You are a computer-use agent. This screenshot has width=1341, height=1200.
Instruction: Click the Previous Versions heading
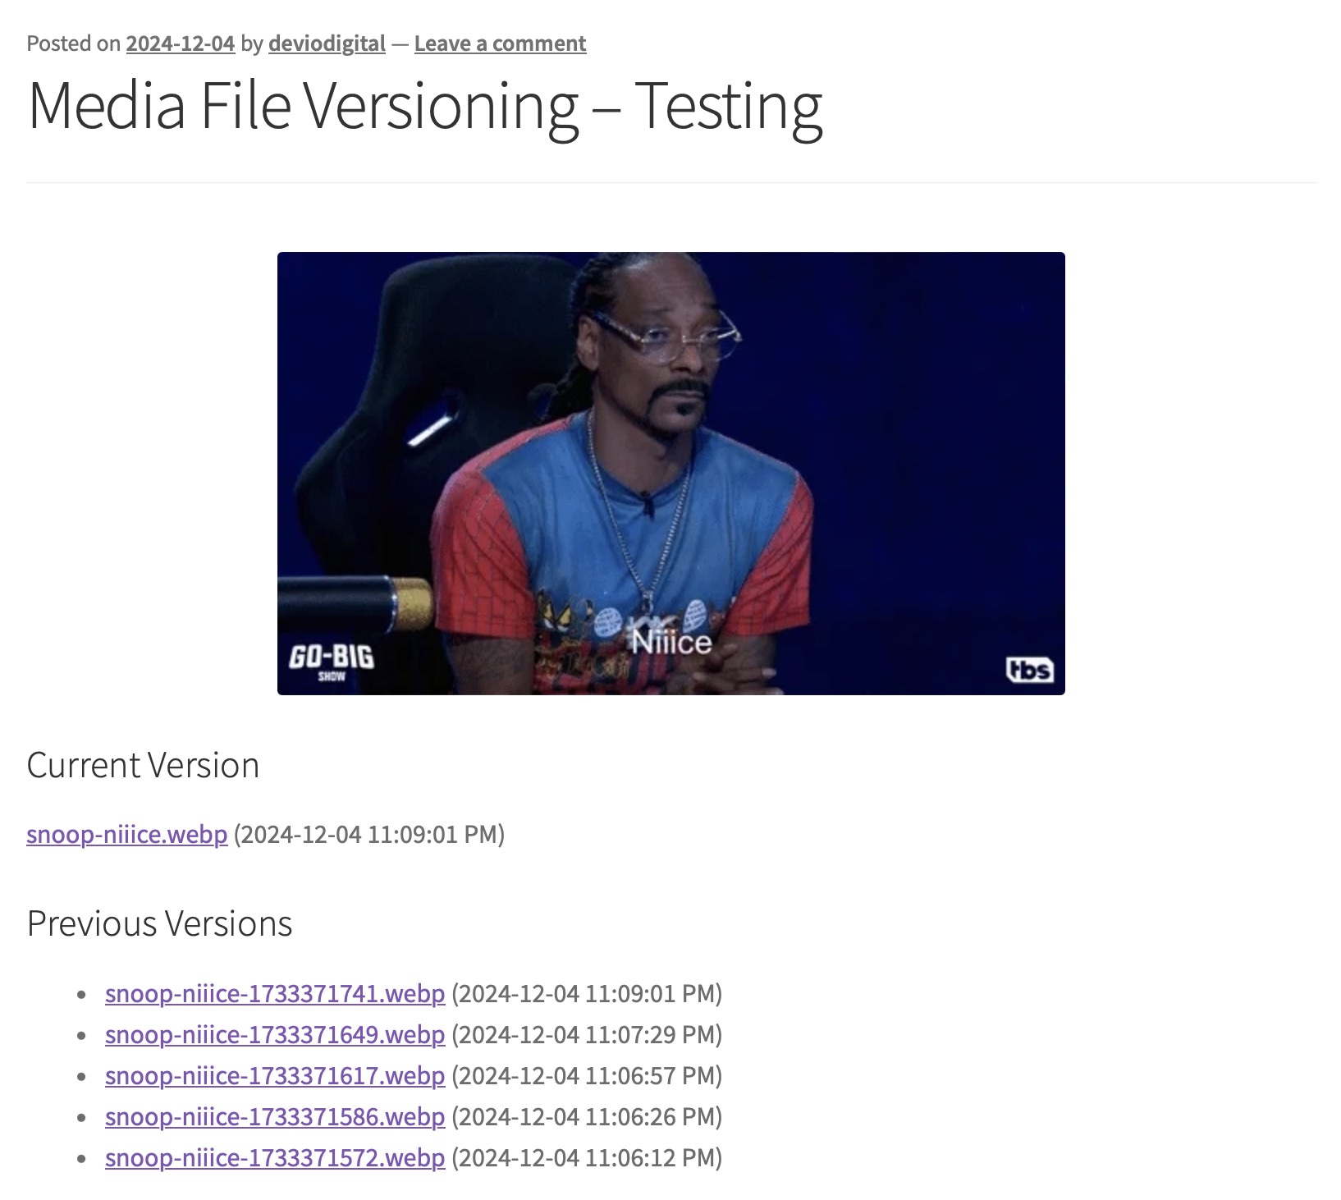point(159,923)
